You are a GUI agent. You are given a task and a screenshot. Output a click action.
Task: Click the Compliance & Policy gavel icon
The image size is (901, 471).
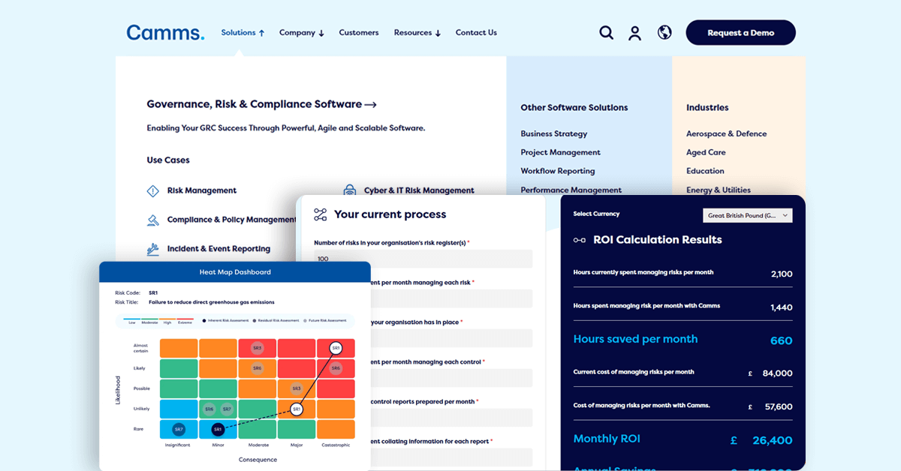[153, 220]
